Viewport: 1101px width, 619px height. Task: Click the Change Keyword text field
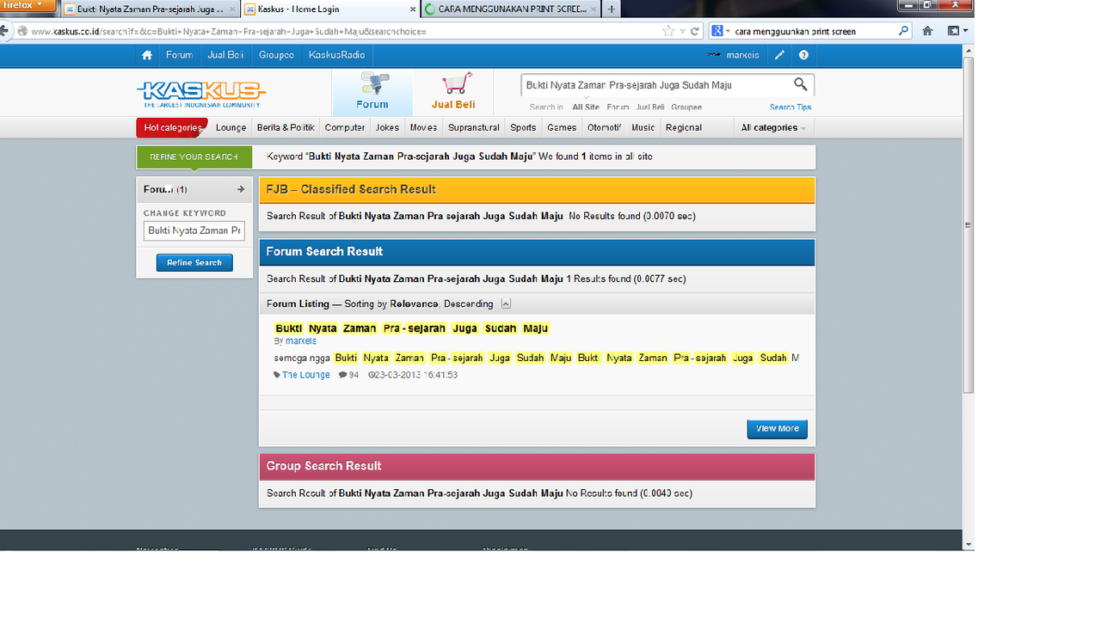click(x=194, y=230)
